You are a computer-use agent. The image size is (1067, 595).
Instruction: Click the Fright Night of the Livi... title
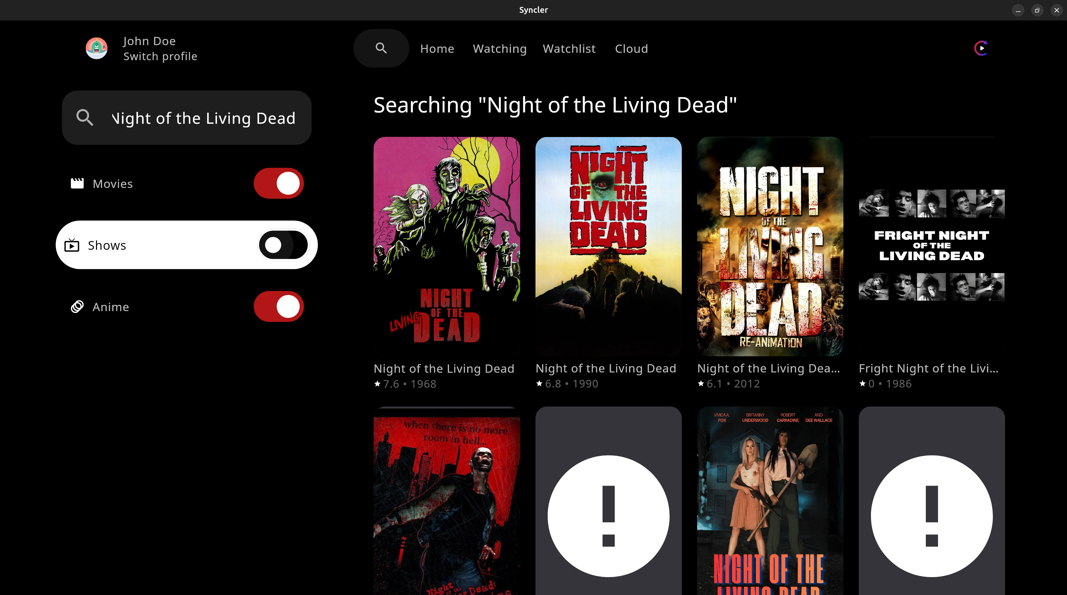(929, 368)
